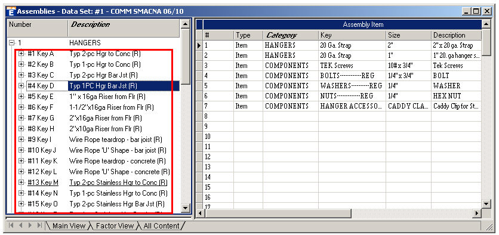Click the WASHERS REG key cell
The width and height of the screenshot is (499, 235).
coord(352,86)
